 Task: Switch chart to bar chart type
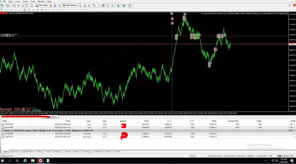coord(80,5)
